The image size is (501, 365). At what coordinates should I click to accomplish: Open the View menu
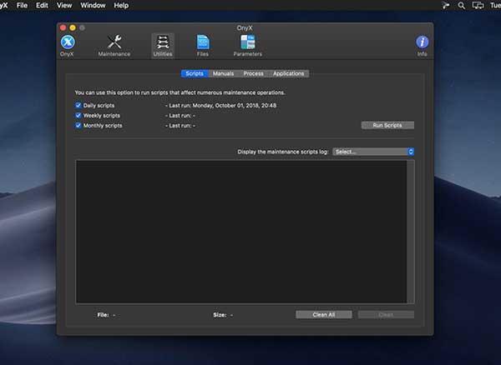[64, 6]
